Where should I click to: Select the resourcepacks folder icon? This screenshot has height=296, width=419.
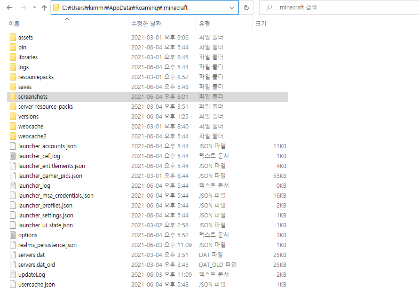pos(13,77)
